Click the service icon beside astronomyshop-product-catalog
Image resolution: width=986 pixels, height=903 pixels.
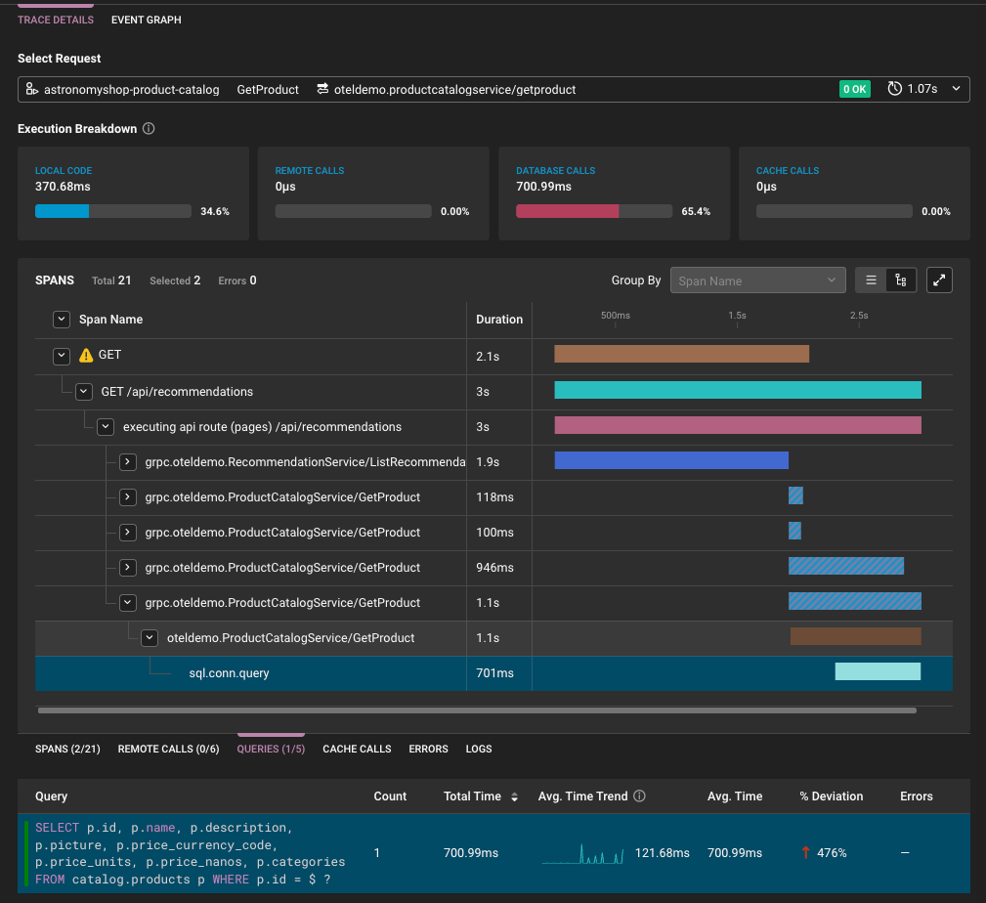[x=32, y=89]
